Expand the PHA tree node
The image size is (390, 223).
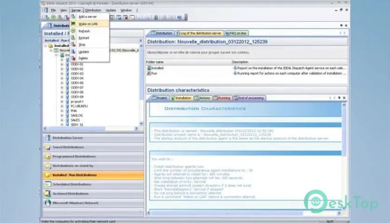coord(62,111)
